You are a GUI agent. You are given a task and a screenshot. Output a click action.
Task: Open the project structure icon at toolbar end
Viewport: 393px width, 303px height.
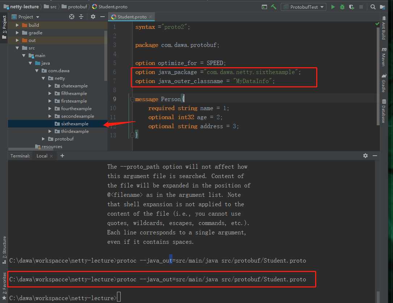[x=382, y=7]
